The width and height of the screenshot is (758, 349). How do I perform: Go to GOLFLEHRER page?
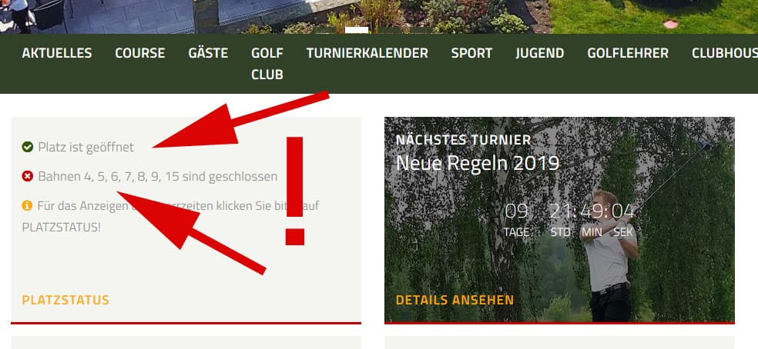click(628, 53)
